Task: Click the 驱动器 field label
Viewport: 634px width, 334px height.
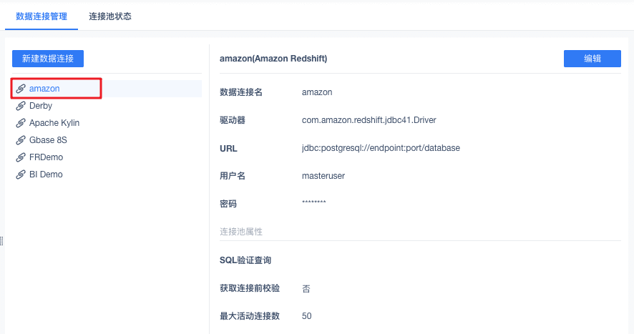Action: coord(233,120)
